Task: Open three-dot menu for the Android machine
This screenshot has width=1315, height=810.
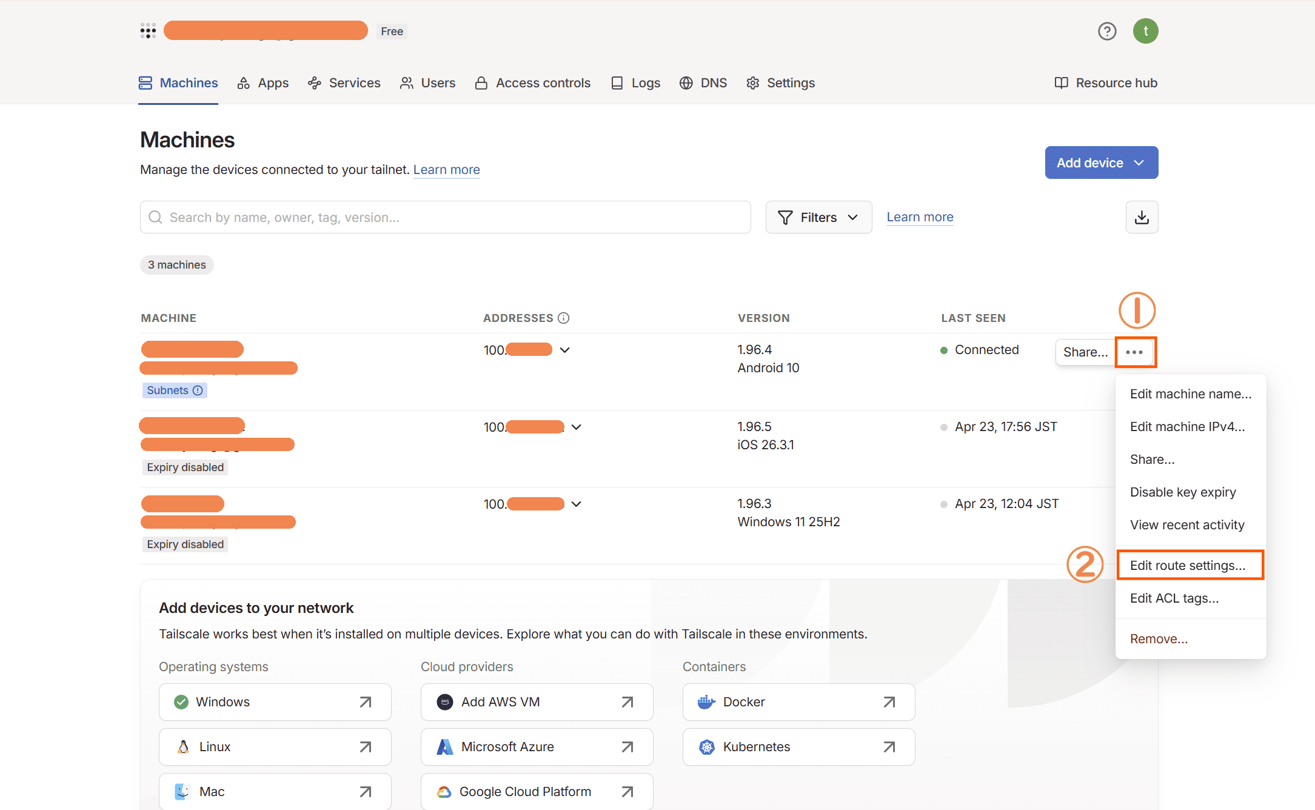Action: coord(1134,352)
